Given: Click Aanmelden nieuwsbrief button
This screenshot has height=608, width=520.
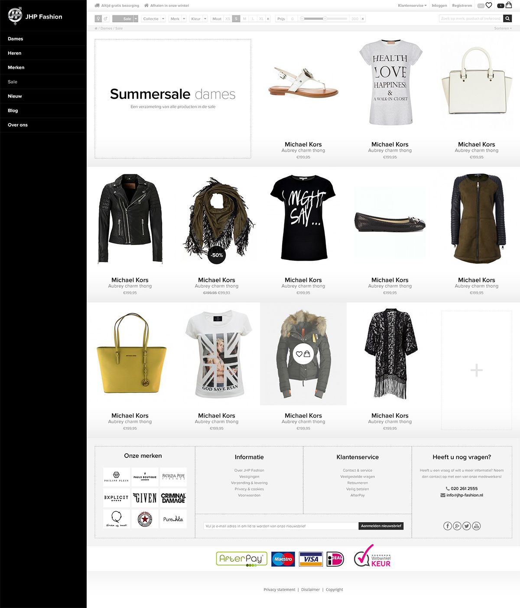Looking at the screenshot, I should coord(381,526).
